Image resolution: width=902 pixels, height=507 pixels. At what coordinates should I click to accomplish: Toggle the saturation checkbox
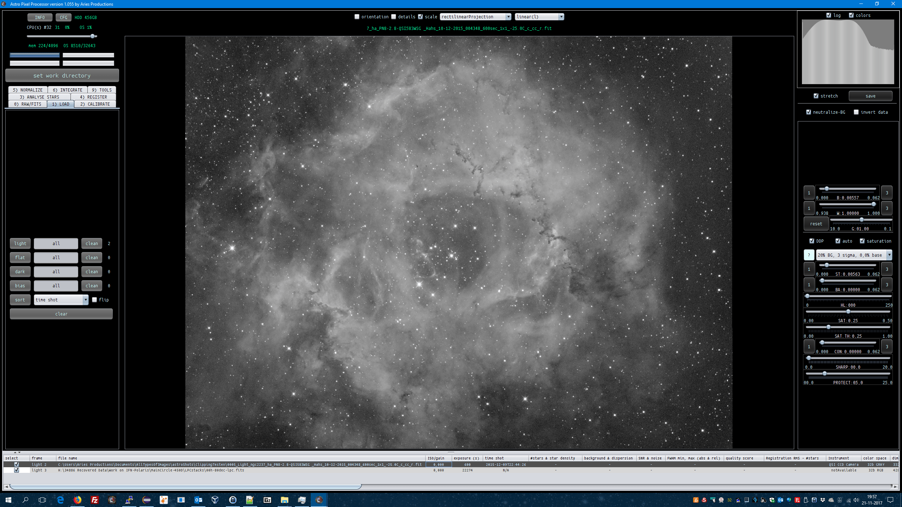point(862,241)
